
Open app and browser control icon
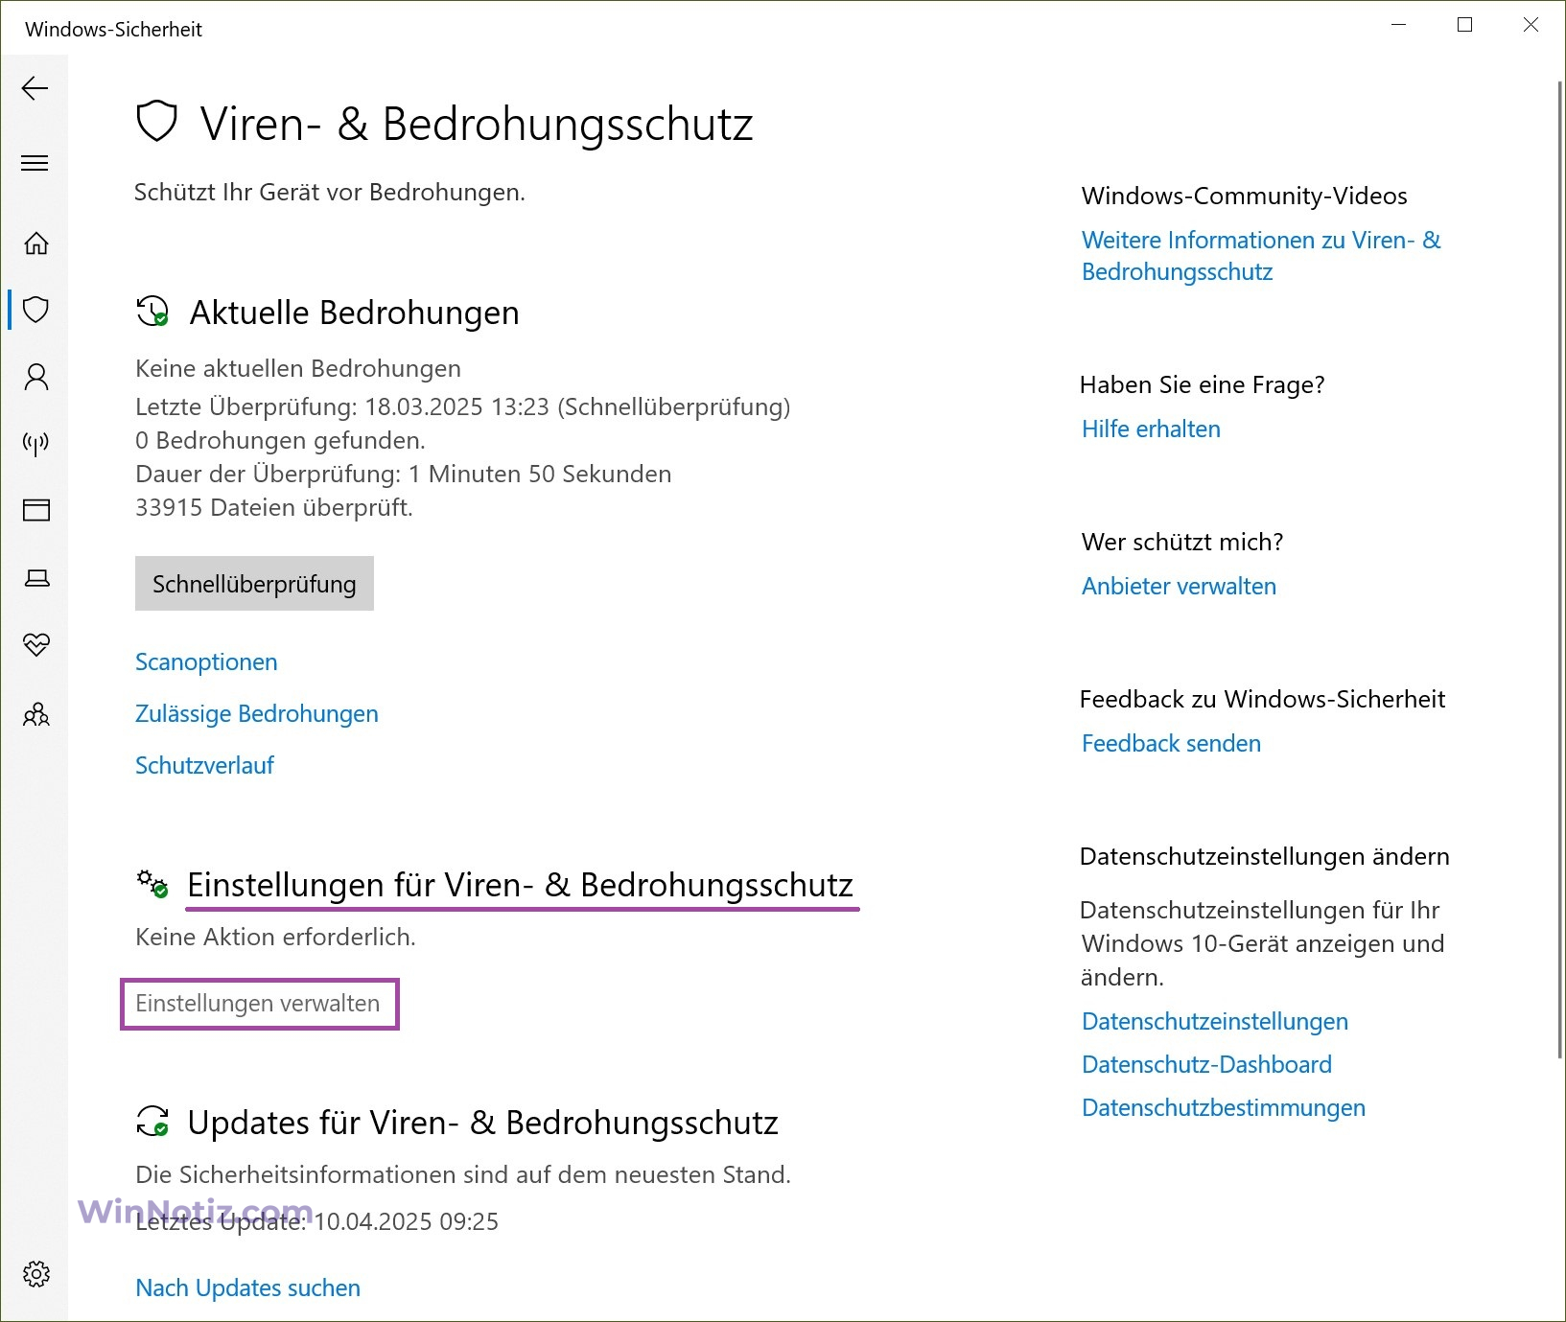pos(36,510)
